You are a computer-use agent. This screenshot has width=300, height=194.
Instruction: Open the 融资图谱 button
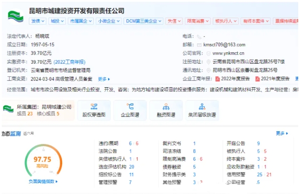tap(166, 111)
